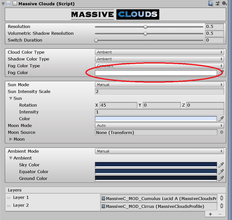
Task: Open the component help reference icon
Action: [211, 3]
